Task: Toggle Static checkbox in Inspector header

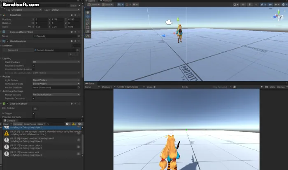Action: (68, 6)
